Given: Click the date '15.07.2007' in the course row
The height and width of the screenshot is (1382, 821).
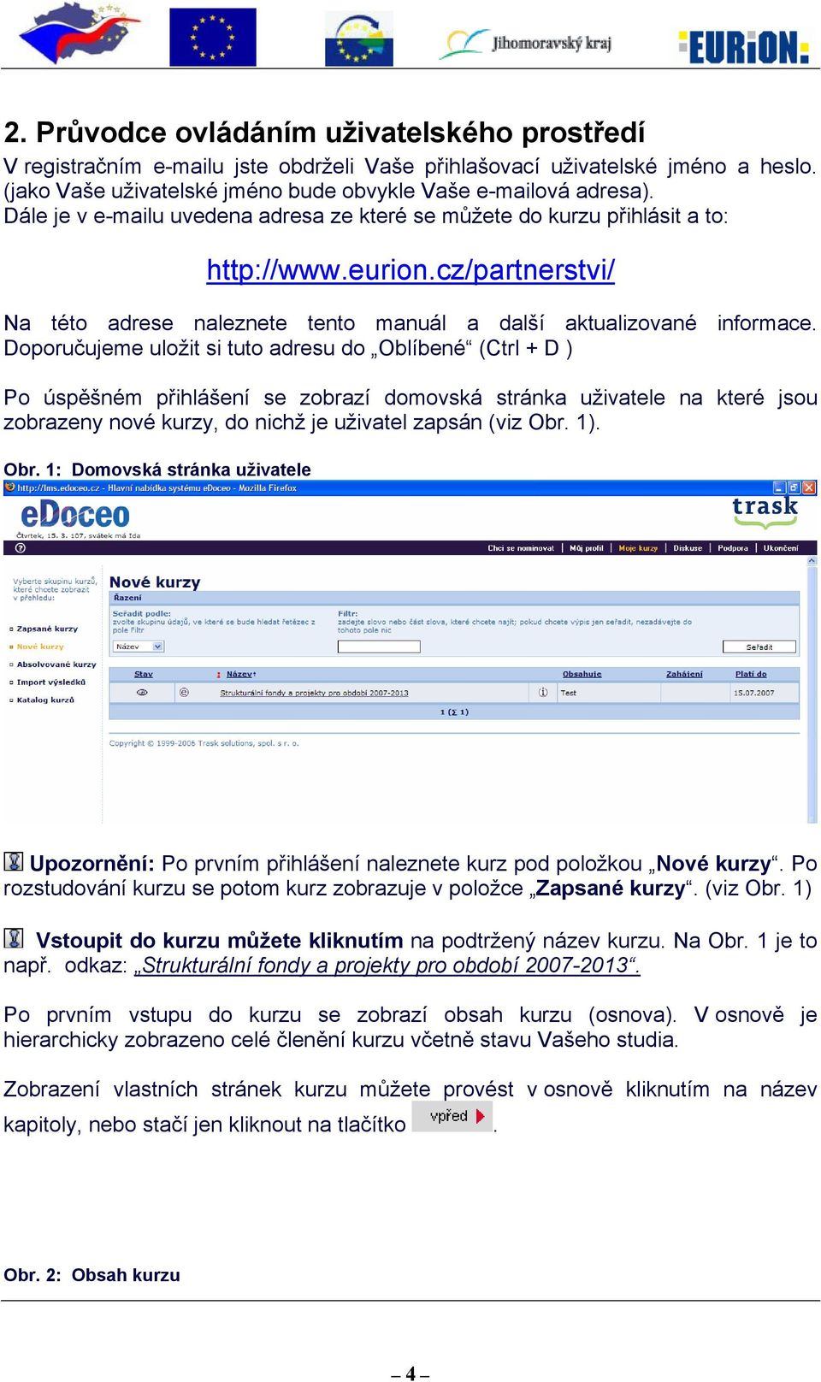Looking at the screenshot, I should pyautogui.click(x=753, y=693).
